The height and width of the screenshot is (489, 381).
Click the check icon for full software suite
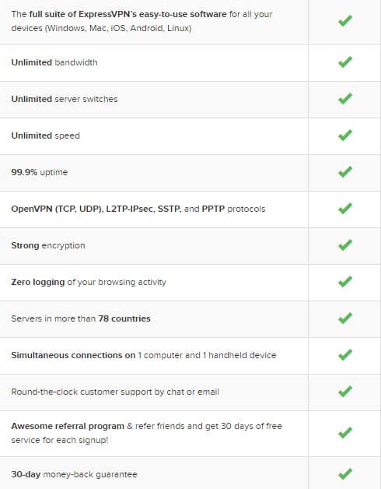tap(345, 21)
